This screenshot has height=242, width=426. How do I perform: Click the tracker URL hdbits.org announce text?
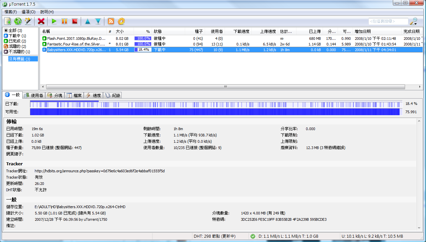click(x=100, y=171)
